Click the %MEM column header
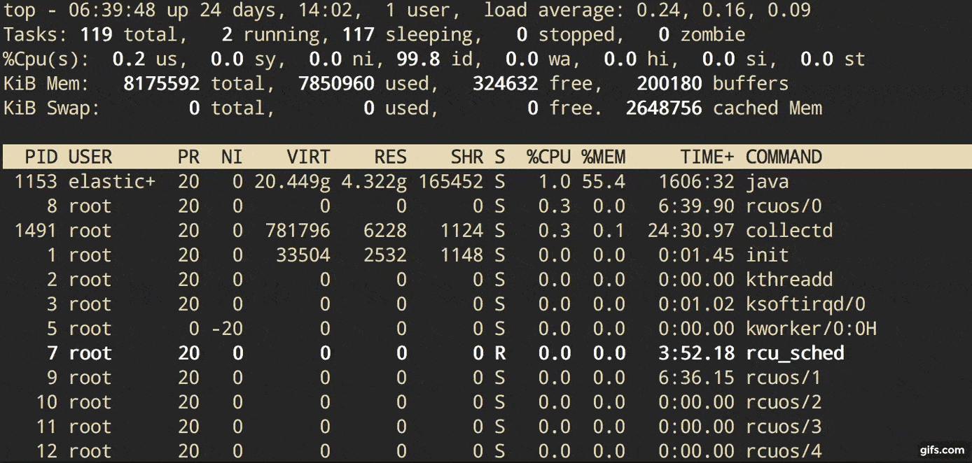 tap(604, 157)
